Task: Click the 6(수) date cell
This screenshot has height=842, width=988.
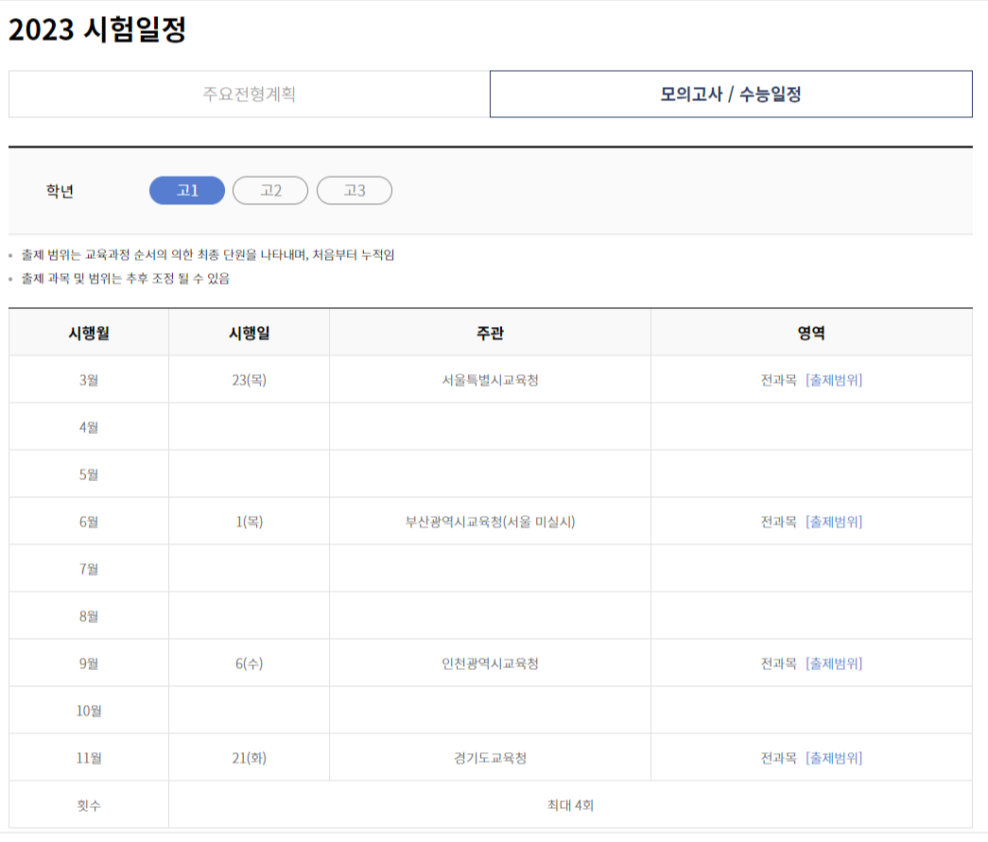Action: point(249,663)
